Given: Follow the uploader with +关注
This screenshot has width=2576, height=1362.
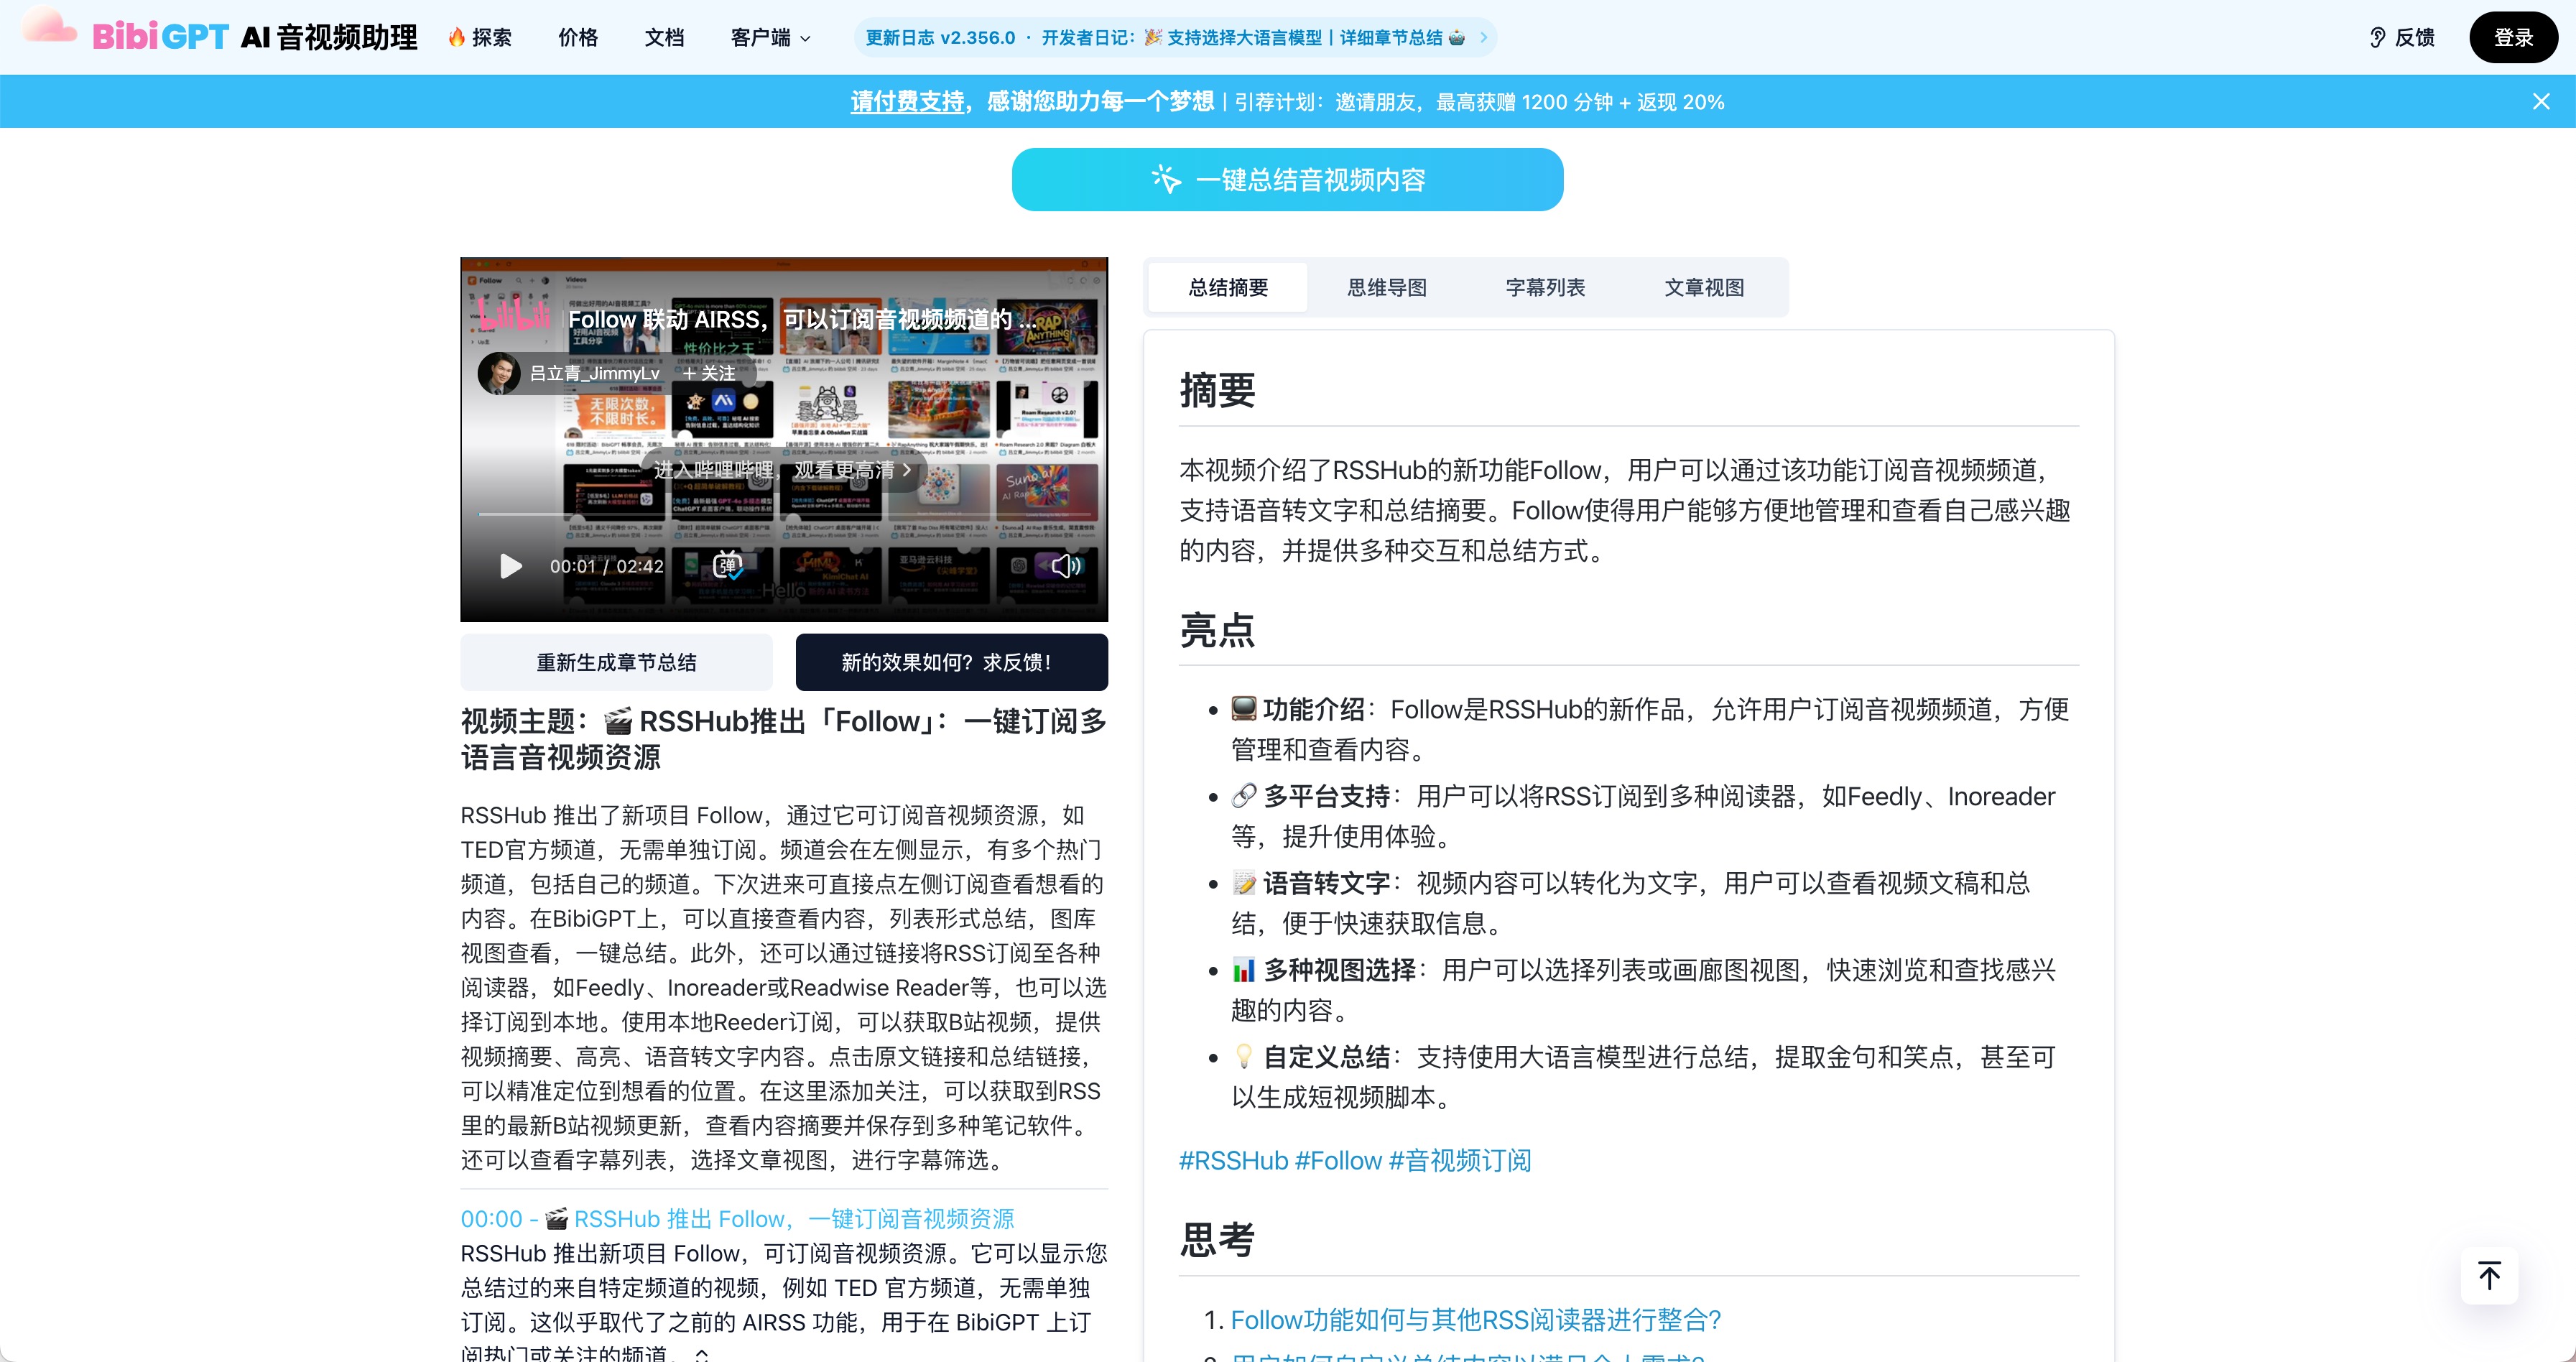Looking at the screenshot, I should coord(709,373).
